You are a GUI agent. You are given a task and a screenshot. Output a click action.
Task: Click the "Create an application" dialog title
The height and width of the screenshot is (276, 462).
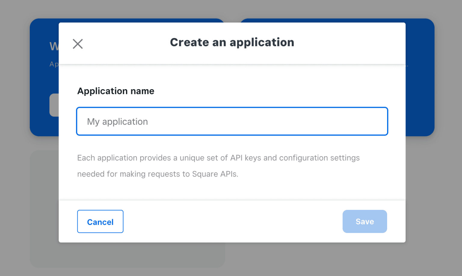click(232, 42)
